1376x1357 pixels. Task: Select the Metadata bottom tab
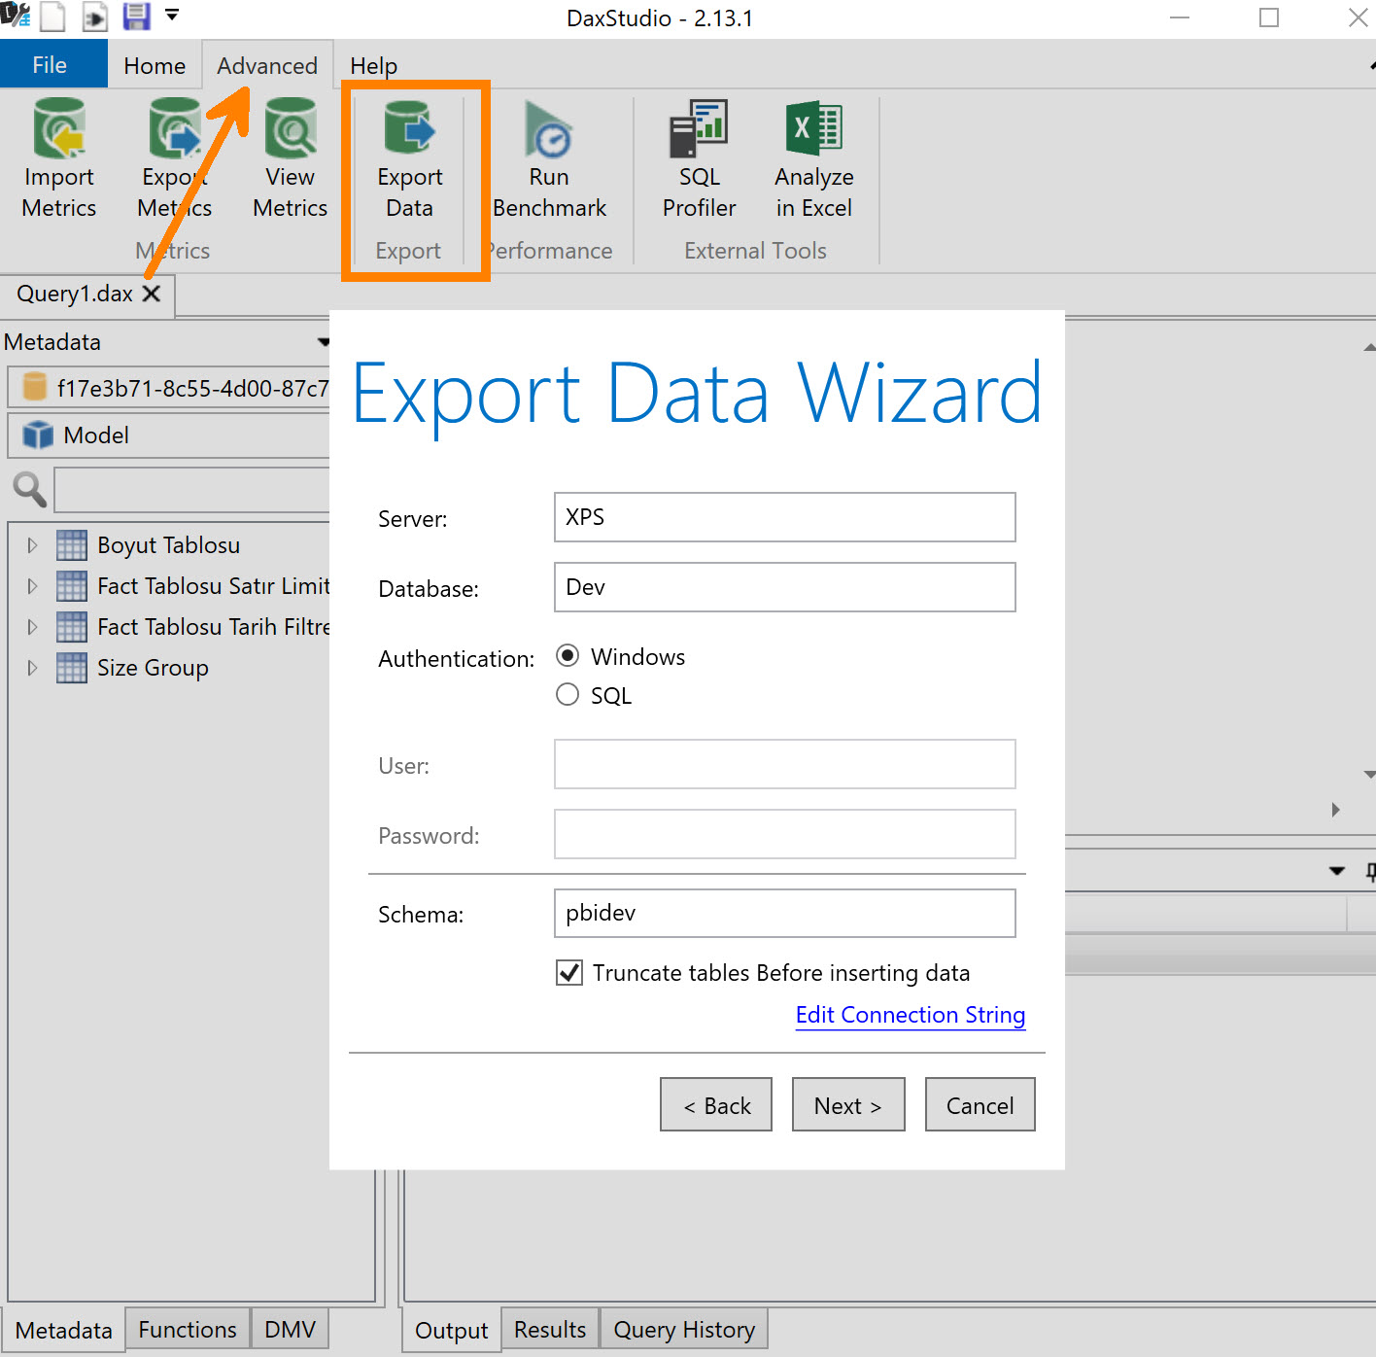coord(64,1330)
